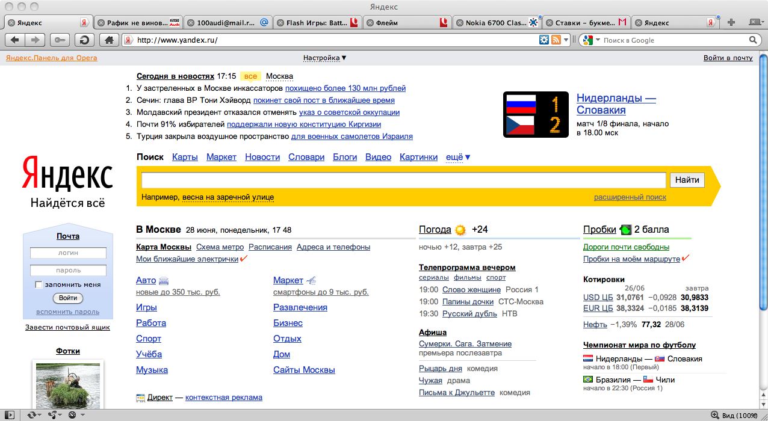Open the Google search engine selector dropdown
This screenshot has height=421, width=768.
tap(590, 40)
